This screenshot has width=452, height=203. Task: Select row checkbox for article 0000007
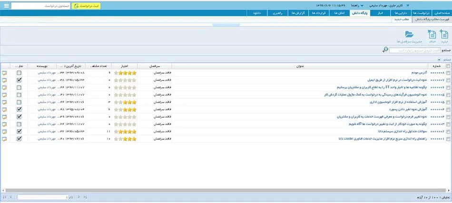[x=448, y=80]
